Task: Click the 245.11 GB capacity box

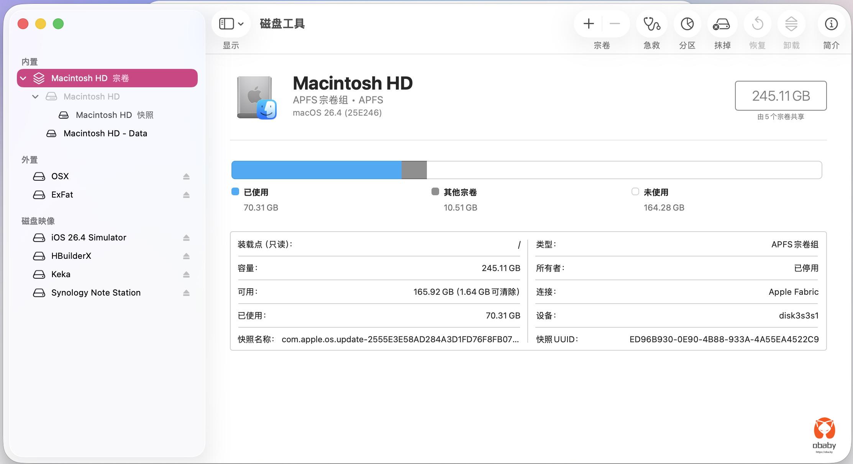Action: tap(780, 96)
